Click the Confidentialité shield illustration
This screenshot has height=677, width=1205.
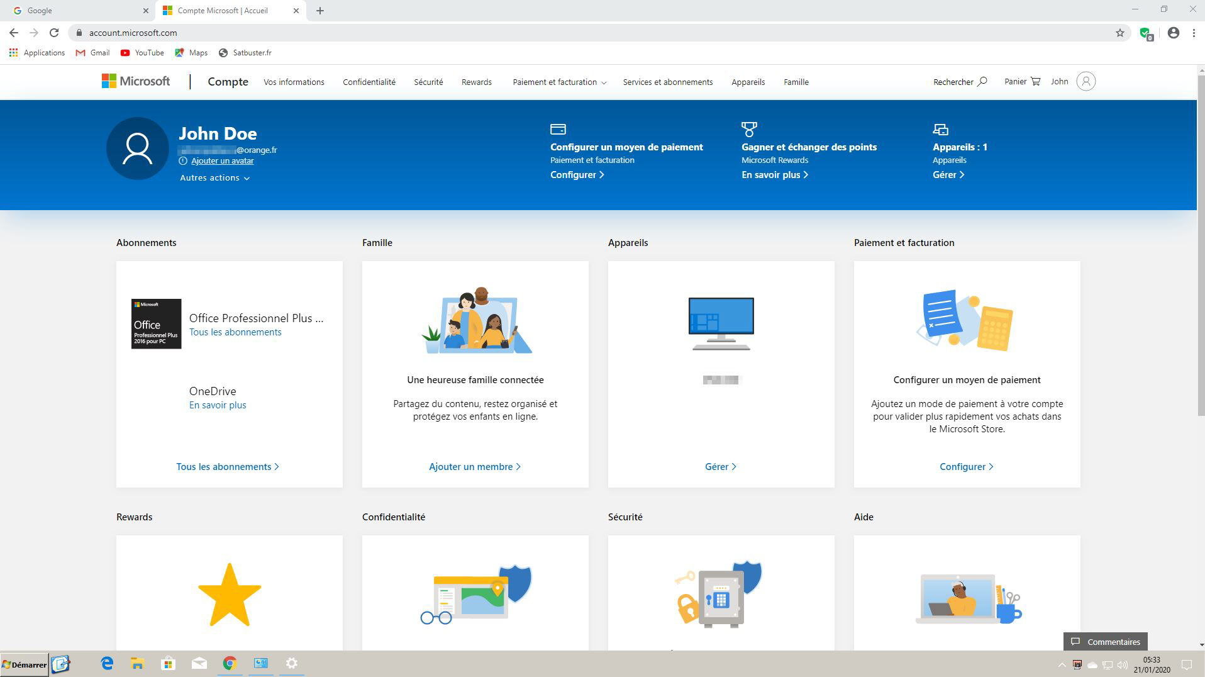coord(476,595)
